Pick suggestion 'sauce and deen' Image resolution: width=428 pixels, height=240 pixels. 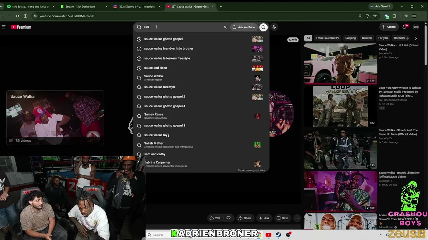point(201,68)
